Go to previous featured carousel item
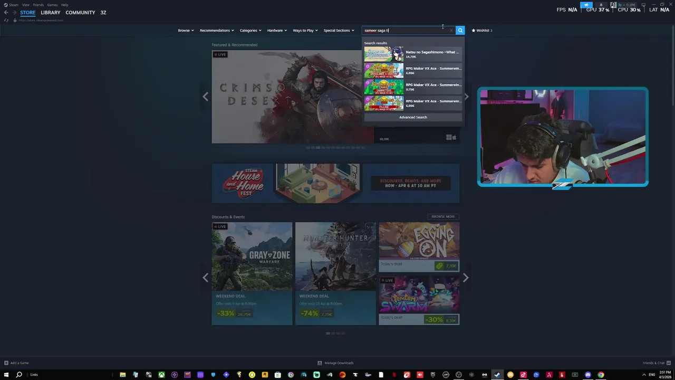This screenshot has width=675, height=380. click(x=206, y=97)
